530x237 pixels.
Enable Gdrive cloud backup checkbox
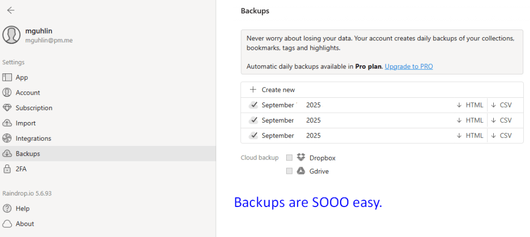289,171
